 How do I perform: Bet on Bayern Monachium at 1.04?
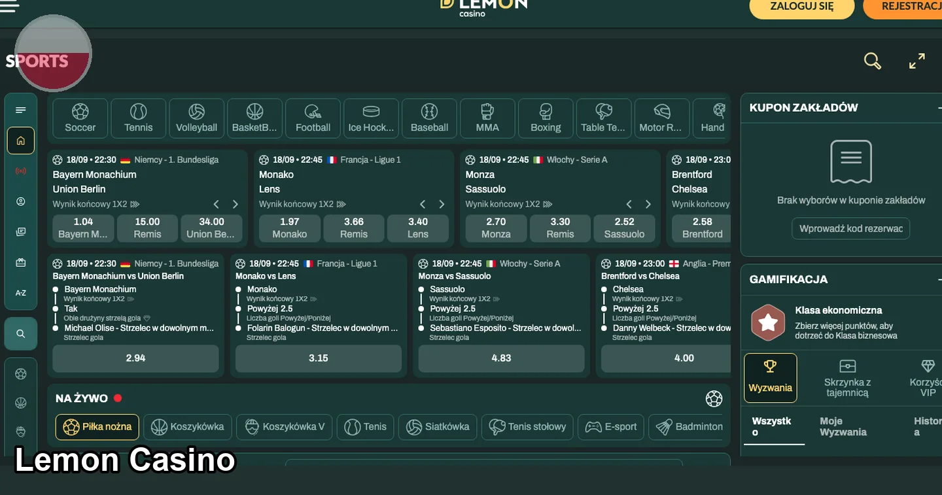(83, 228)
